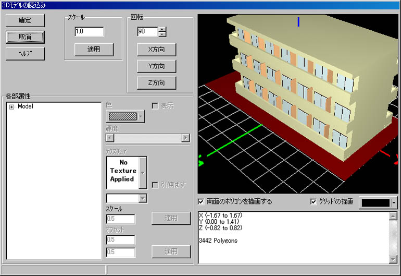Click the Z (-0.82 to 0.82) line
Image resolution: width=401 pixels, height=276 pixels.
(220, 228)
